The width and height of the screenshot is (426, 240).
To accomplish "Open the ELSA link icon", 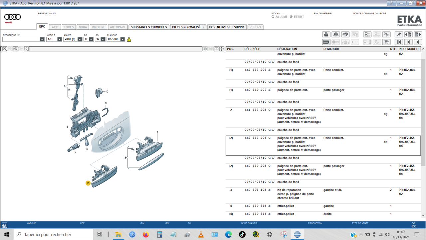I will point(367,34).
